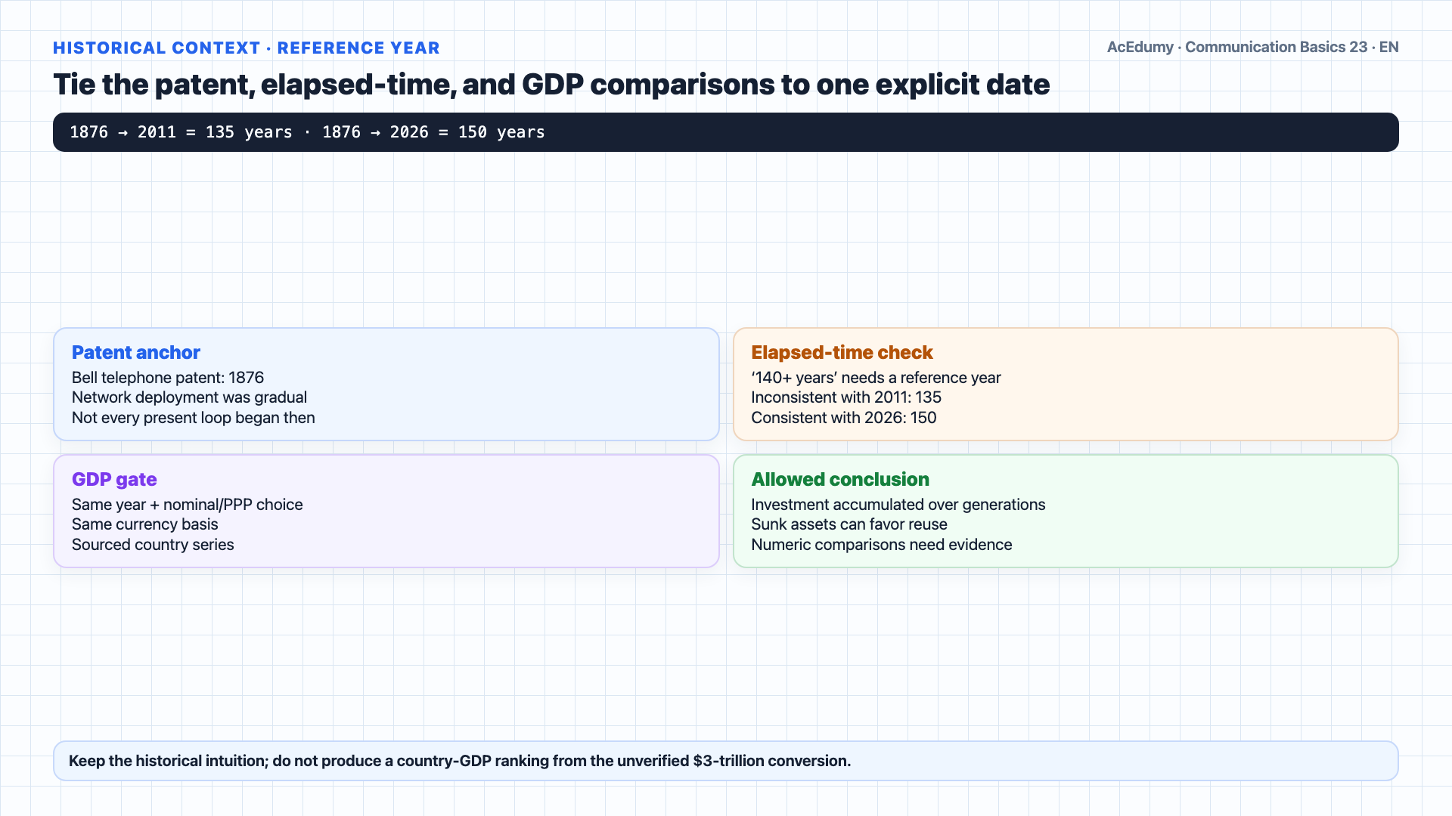Click the AcEdumy Communication Basics 23 label
Viewport: 1452px width, 816px height.
coord(1252,47)
